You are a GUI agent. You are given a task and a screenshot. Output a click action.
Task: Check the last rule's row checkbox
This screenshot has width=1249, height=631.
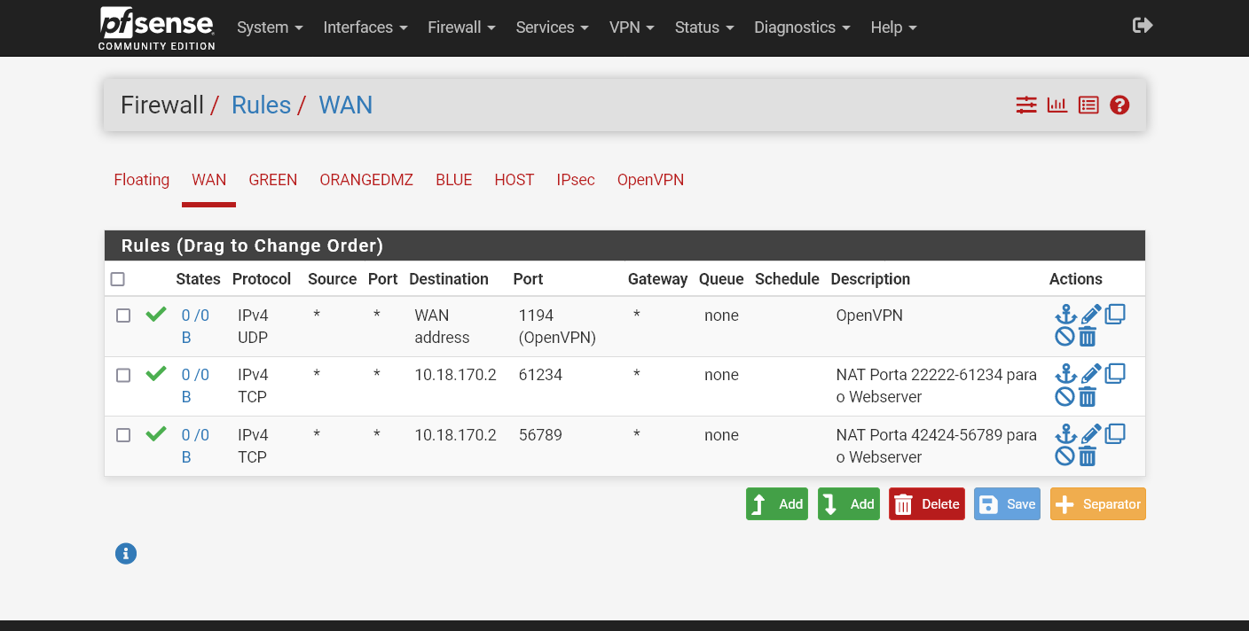point(122,434)
